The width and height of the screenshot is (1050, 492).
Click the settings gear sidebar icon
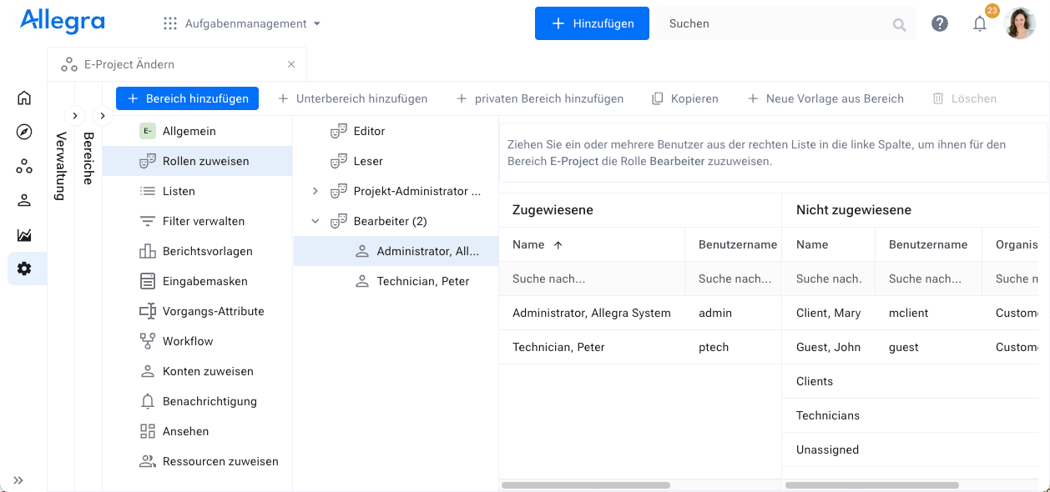(x=24, y=269)
